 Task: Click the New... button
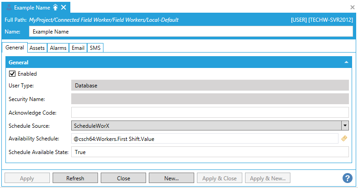(x=172, y=178)
